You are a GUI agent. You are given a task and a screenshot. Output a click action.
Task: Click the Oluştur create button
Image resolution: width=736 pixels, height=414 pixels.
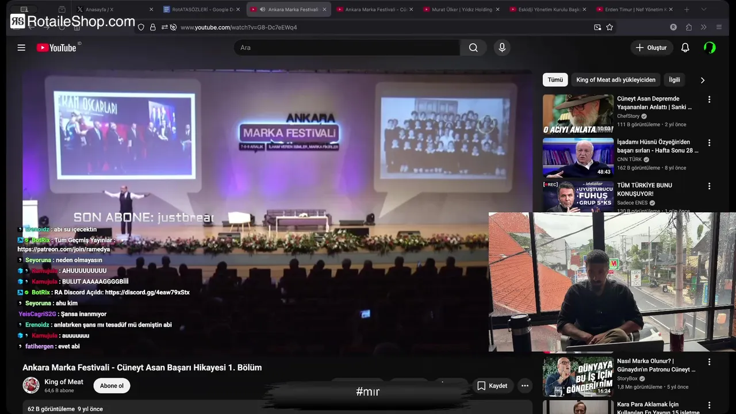[x=651, y=48]
